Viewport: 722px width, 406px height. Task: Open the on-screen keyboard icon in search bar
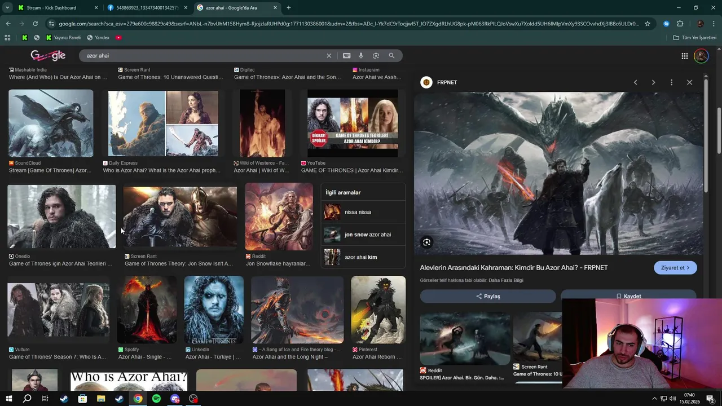(x=346, y=56)
